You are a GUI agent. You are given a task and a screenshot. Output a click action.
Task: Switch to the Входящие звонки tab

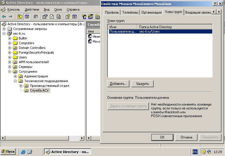pyautogui.click(x=198, y=12)
